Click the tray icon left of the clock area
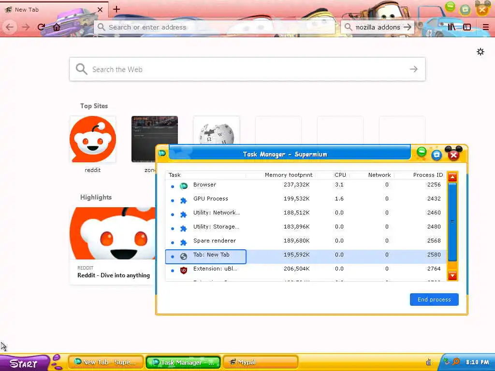Image resolution: width=495 pixels, height=371 pixels. 429,362
